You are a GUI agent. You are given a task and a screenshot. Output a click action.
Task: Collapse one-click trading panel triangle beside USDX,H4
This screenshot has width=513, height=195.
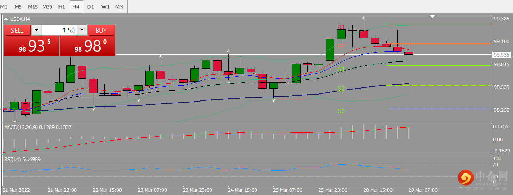(6, 19)
